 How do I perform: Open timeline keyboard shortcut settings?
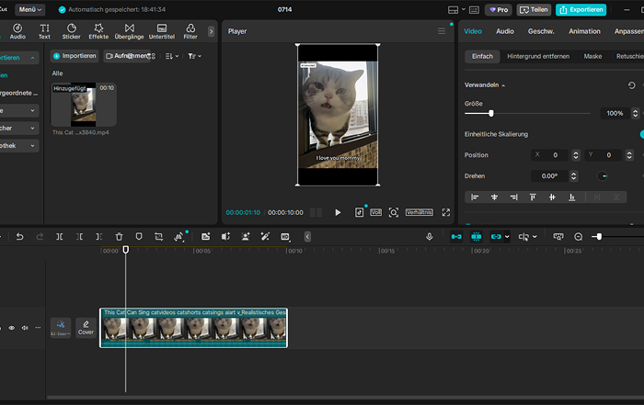tap(558, 237)
